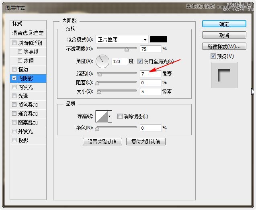Enable the 纹理 checkbox
The image size is (256, 210).
pyautogui.click(x=20, y=61)
